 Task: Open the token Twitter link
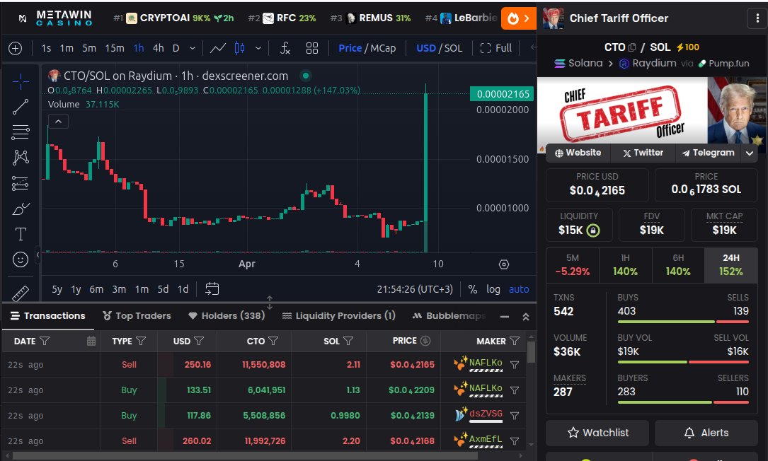(x=643, y=153)
